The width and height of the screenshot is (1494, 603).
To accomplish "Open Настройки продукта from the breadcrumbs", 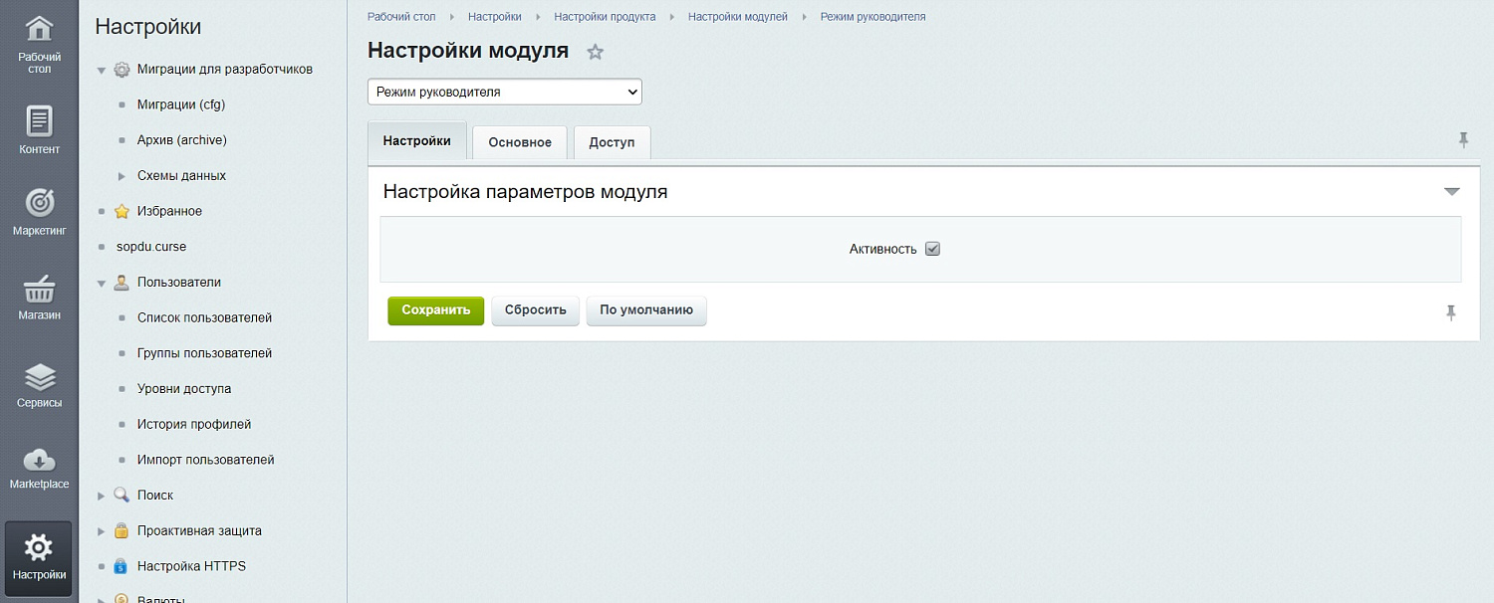I will point(606,16).
